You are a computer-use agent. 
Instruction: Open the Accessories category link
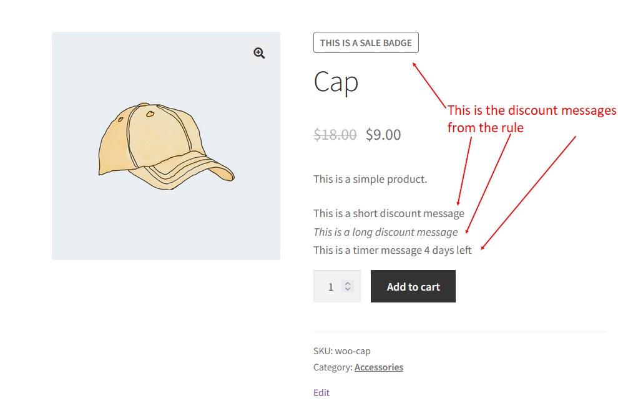(x=379, y=367)
